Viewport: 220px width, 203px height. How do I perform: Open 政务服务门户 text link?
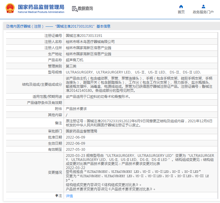(x=203, y=12)
